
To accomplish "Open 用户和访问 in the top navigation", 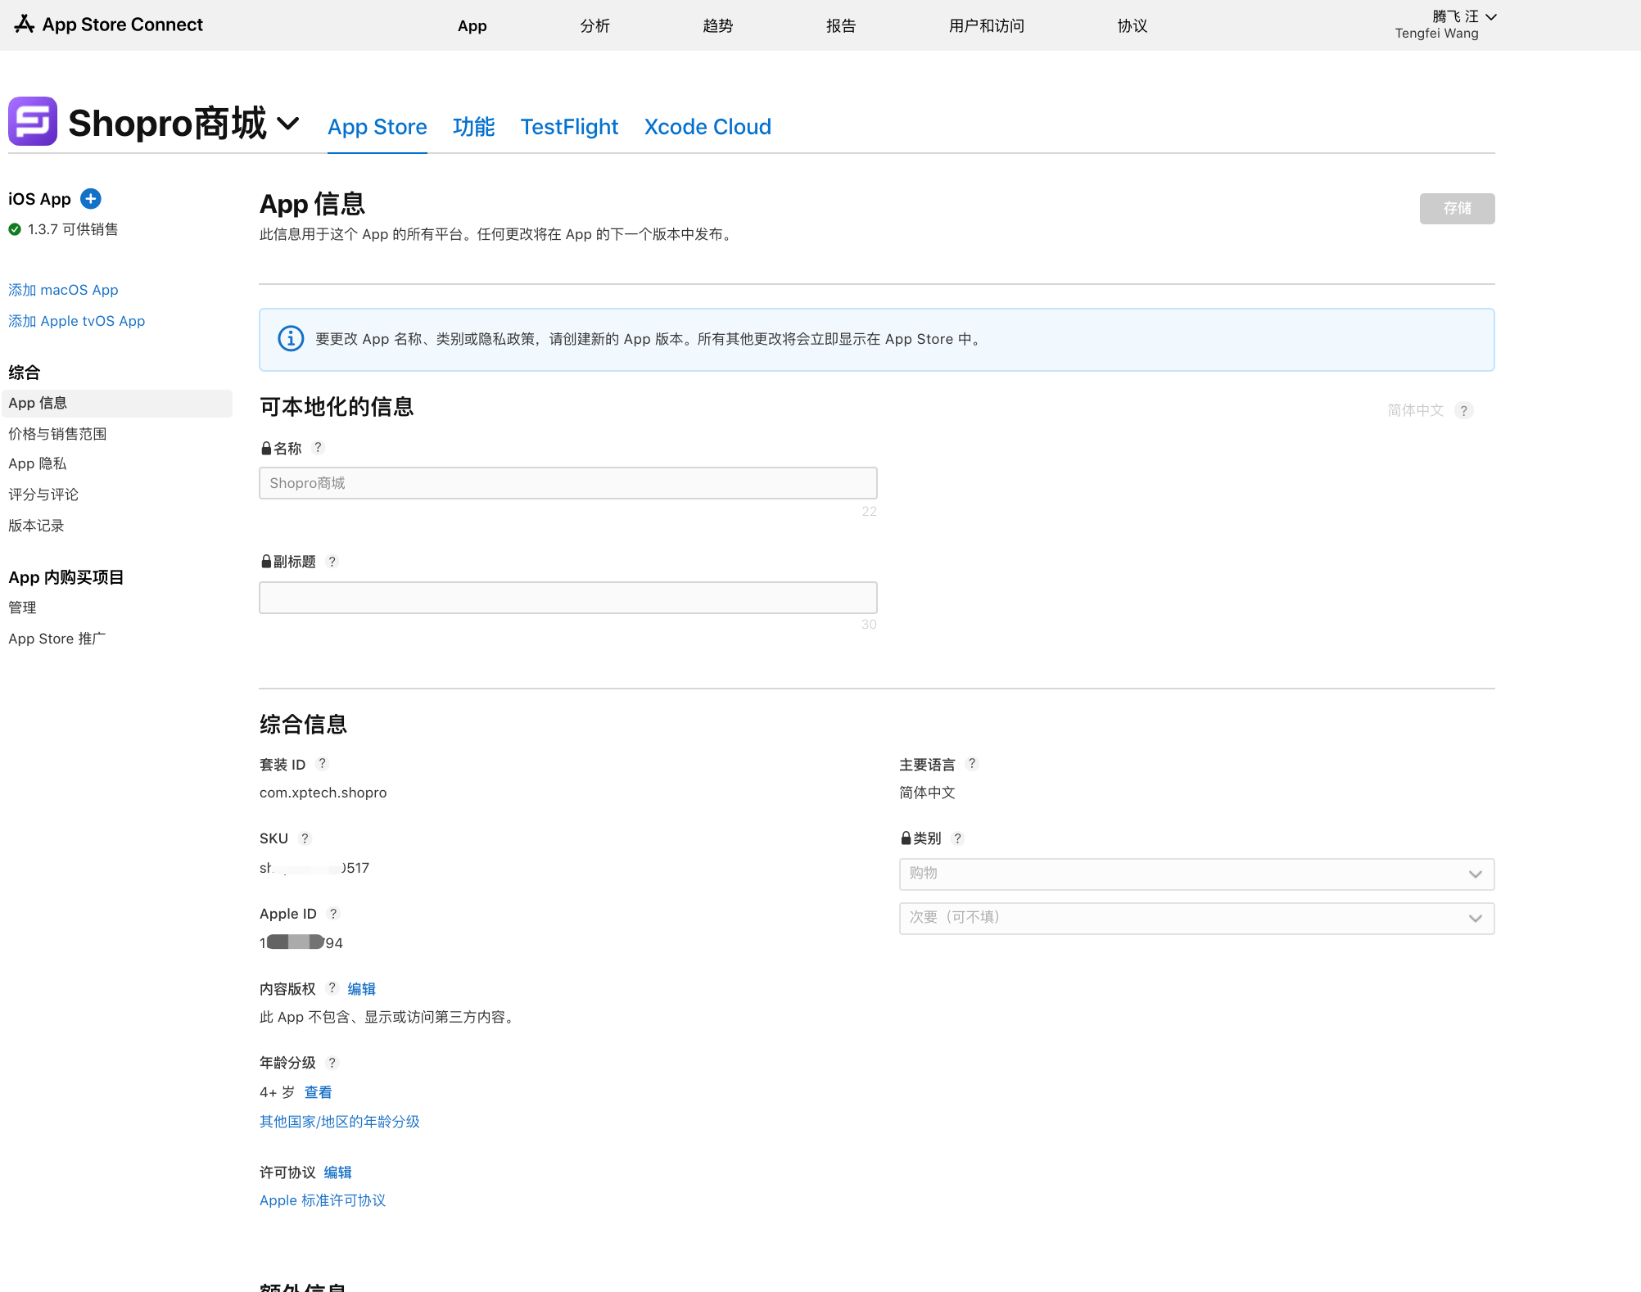I will pyautogui.click(x=986, y=25).
